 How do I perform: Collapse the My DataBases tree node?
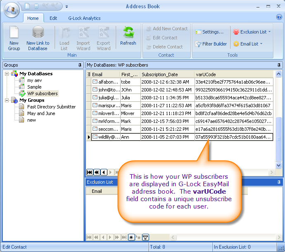click(7, 74)
